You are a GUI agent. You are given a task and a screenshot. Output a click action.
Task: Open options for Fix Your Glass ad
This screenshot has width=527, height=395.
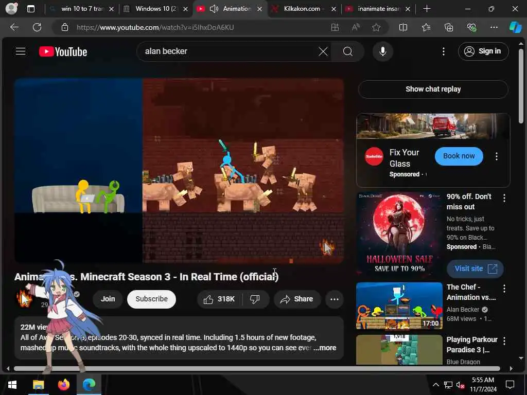pyautogui.click(x=497, y=156)
